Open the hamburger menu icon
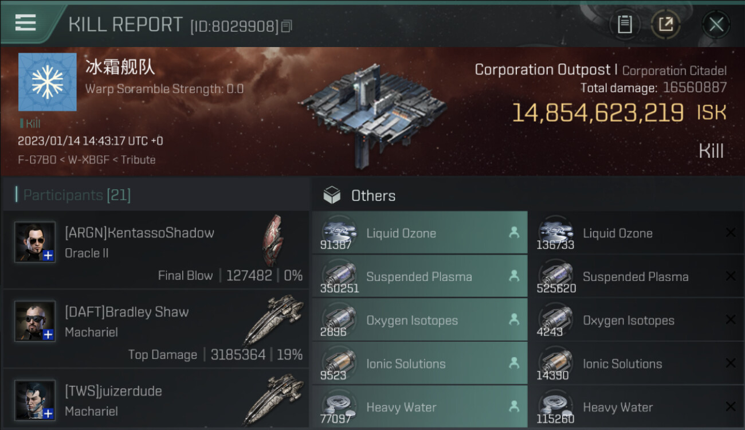 click(25, 23)
